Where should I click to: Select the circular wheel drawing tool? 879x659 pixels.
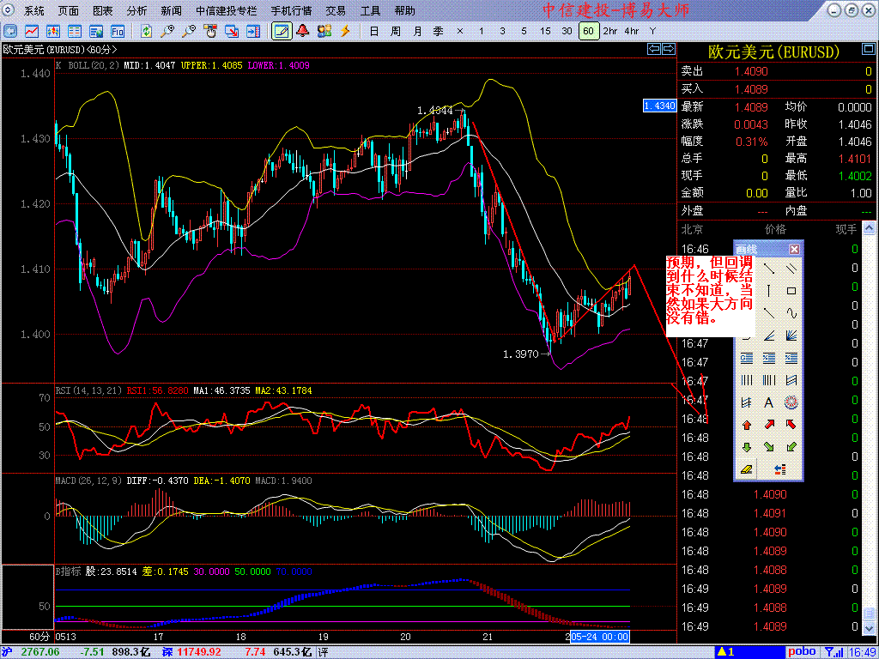(791, 402)
